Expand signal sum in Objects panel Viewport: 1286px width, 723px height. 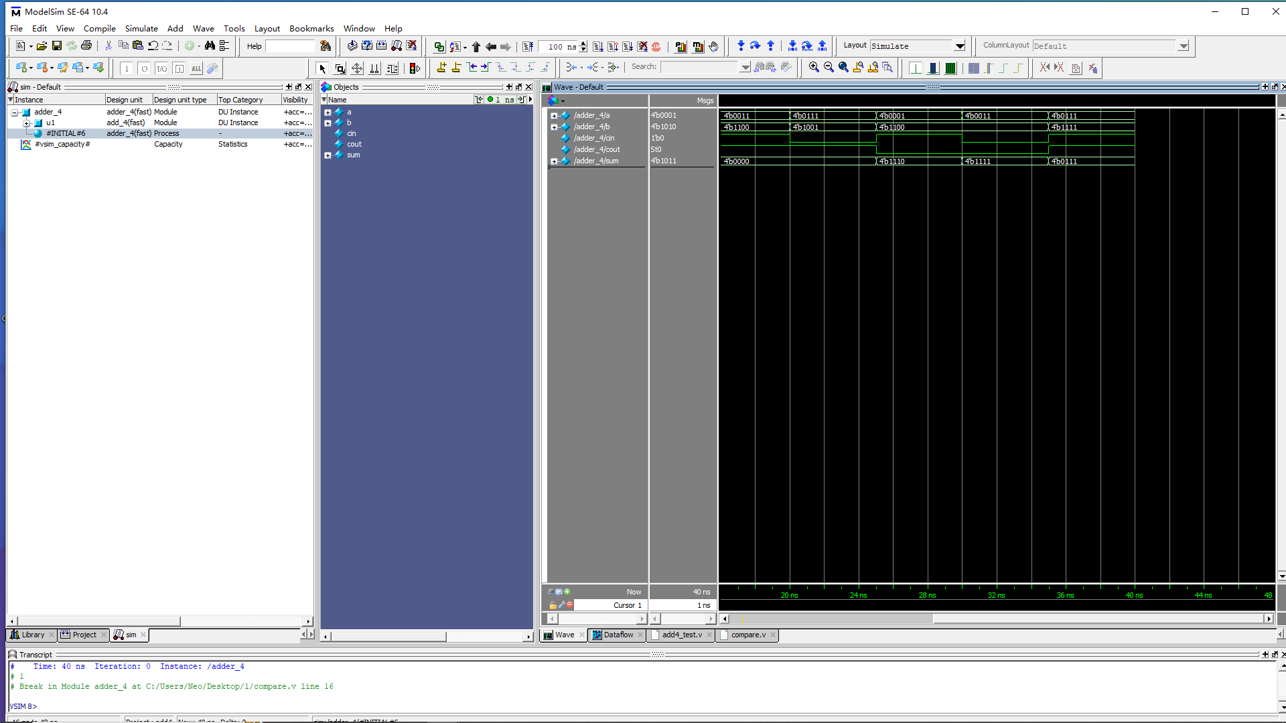pyautogui.click(x=328, y=155)
